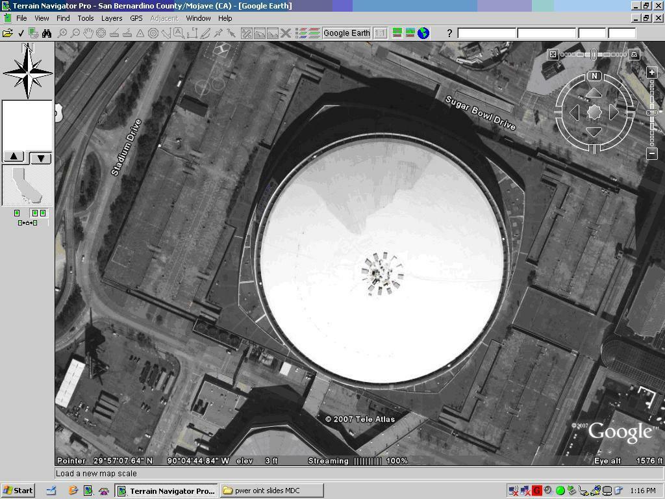Open the Help menu

225,18
